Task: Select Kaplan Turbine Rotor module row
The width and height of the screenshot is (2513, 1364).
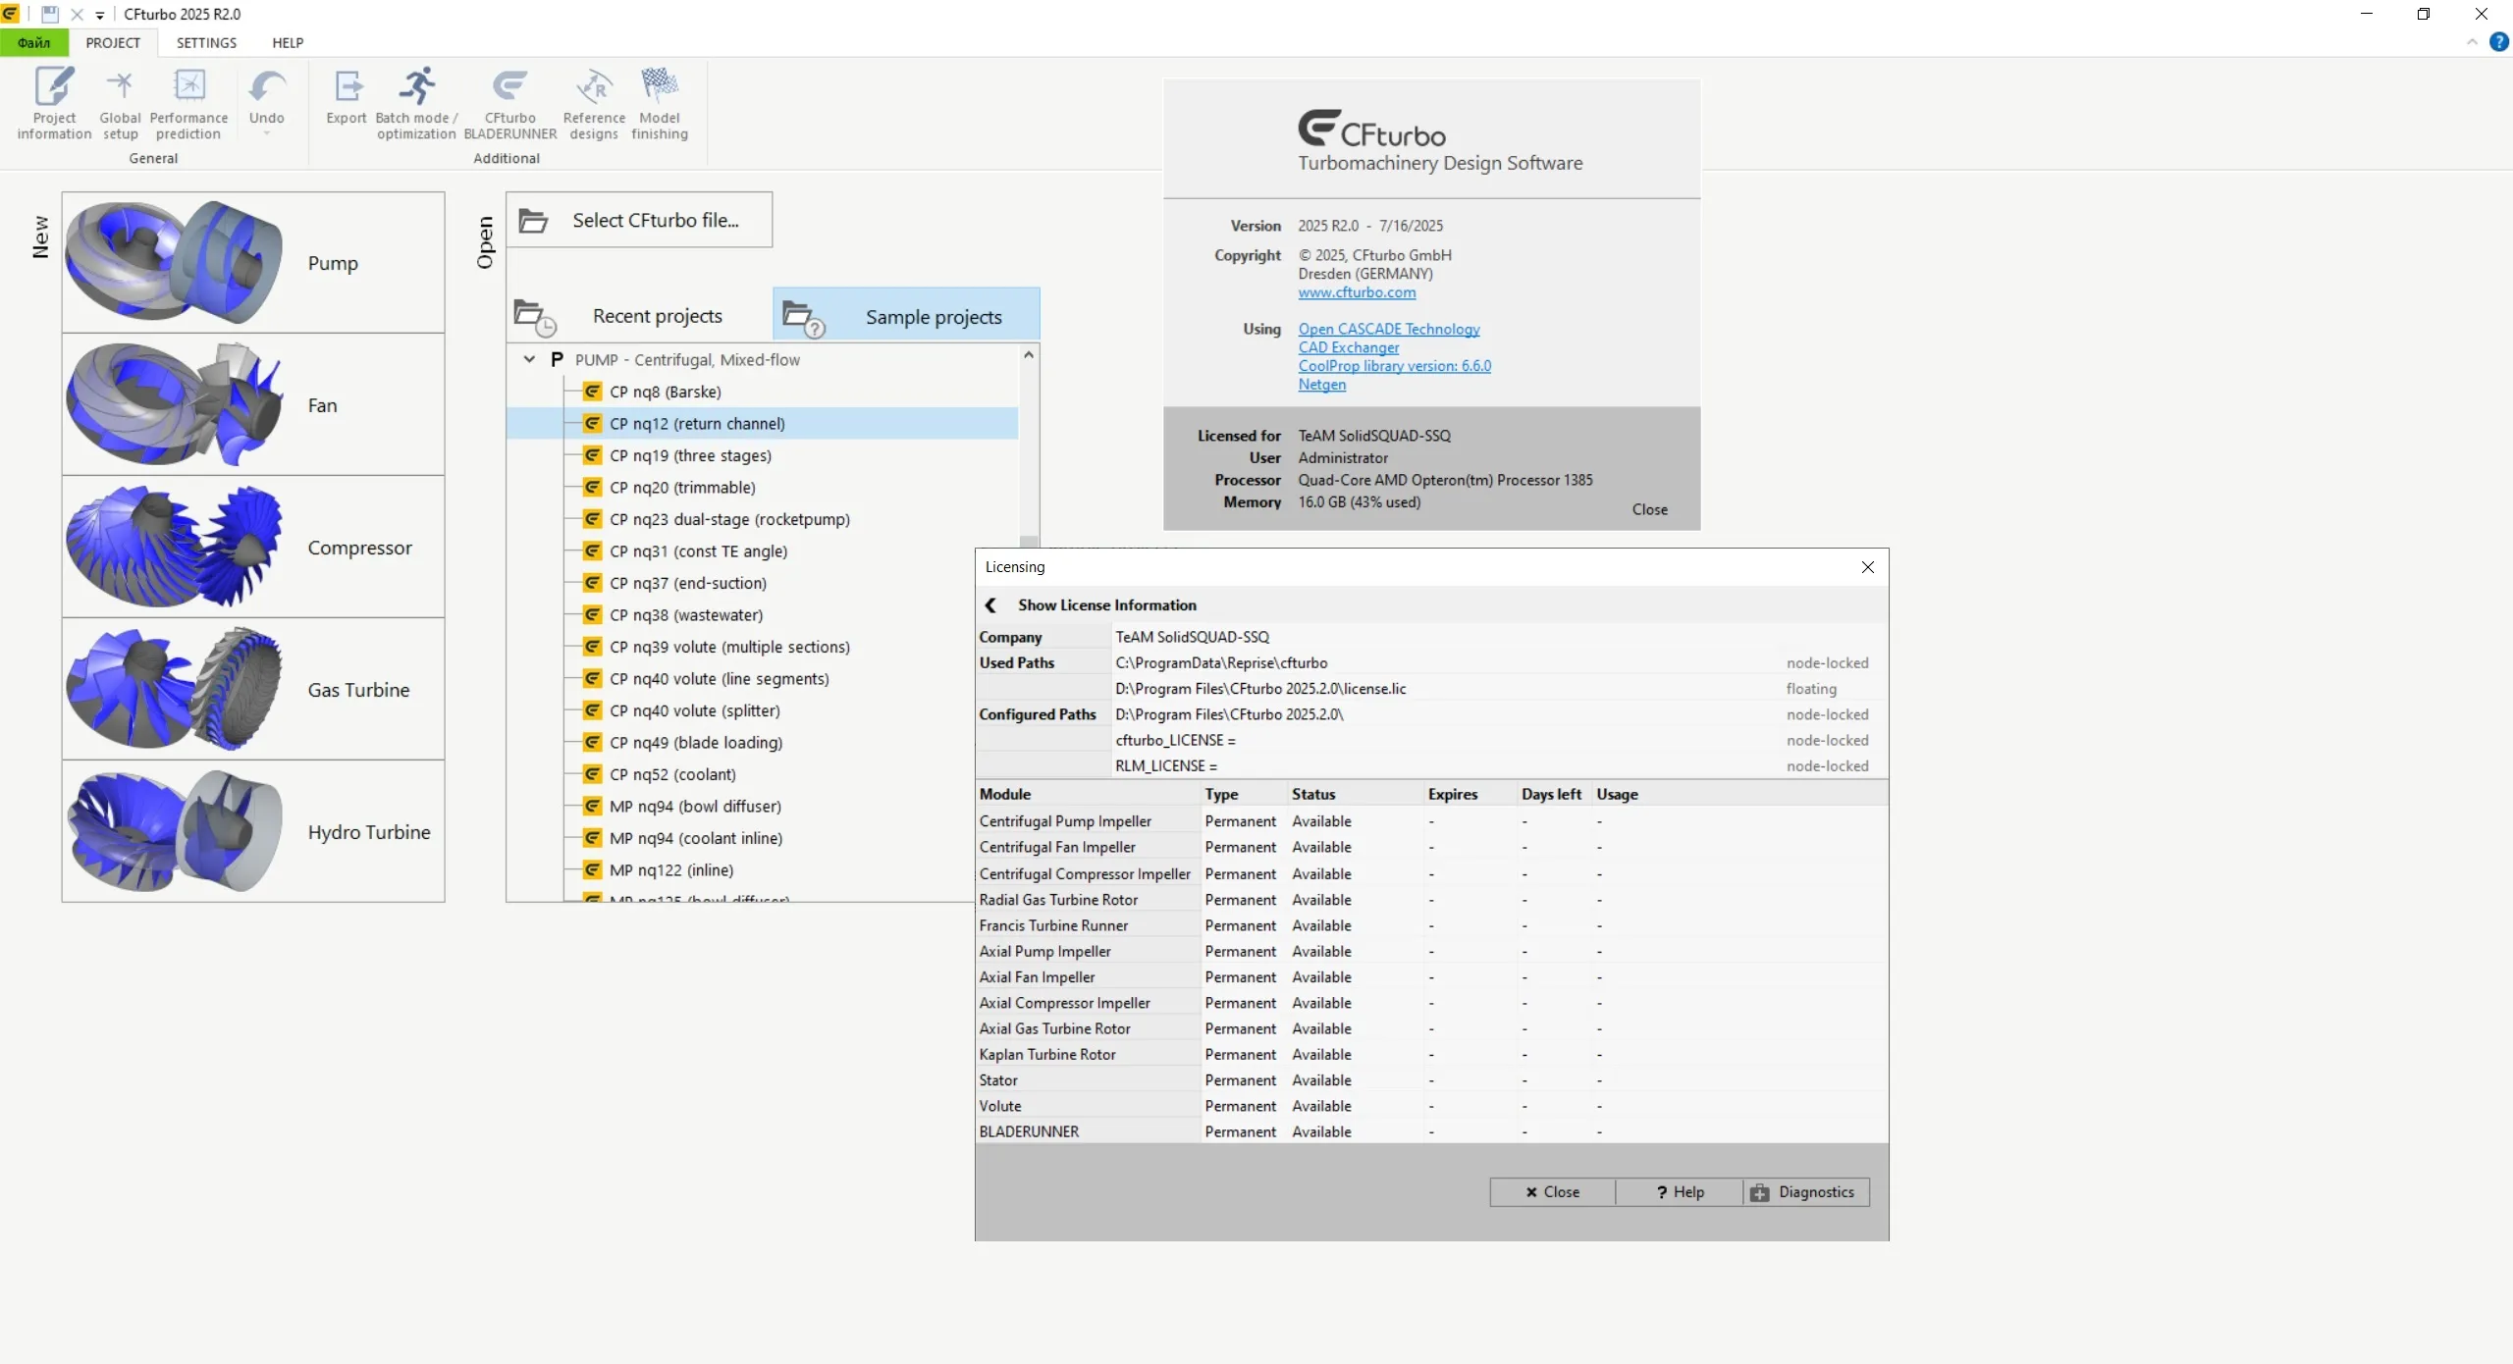Action: 1431,1054
